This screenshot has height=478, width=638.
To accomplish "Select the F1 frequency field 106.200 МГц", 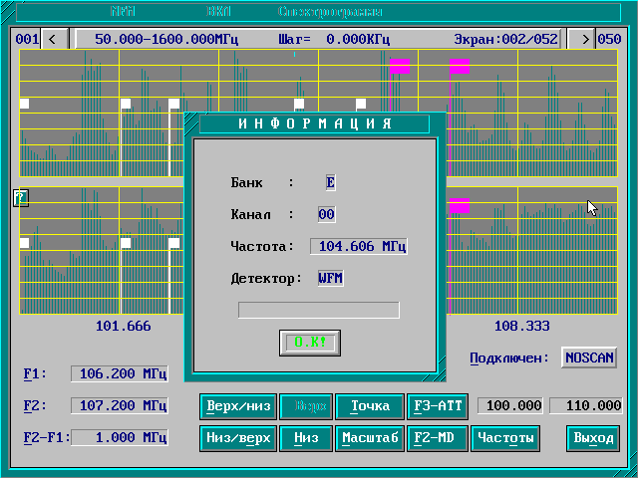I will (120, 374).
